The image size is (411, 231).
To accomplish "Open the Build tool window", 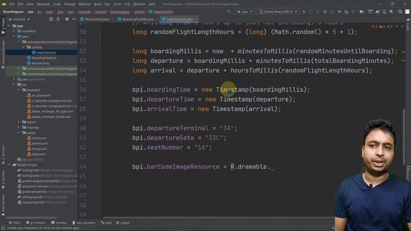I will 107,223.
